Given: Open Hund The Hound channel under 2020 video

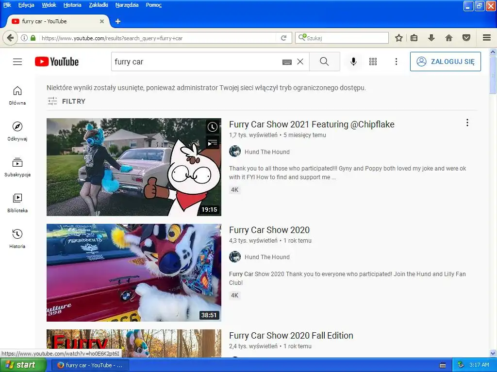Looking at the screenshot, I should pos(267,257).
